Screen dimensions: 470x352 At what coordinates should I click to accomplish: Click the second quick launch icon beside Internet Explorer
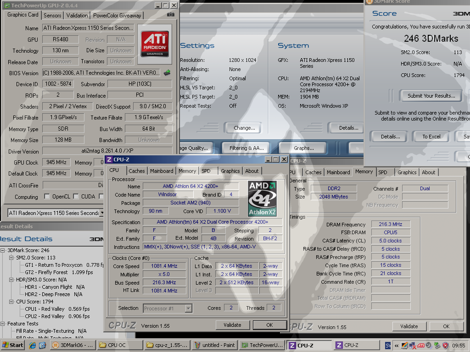42,345
